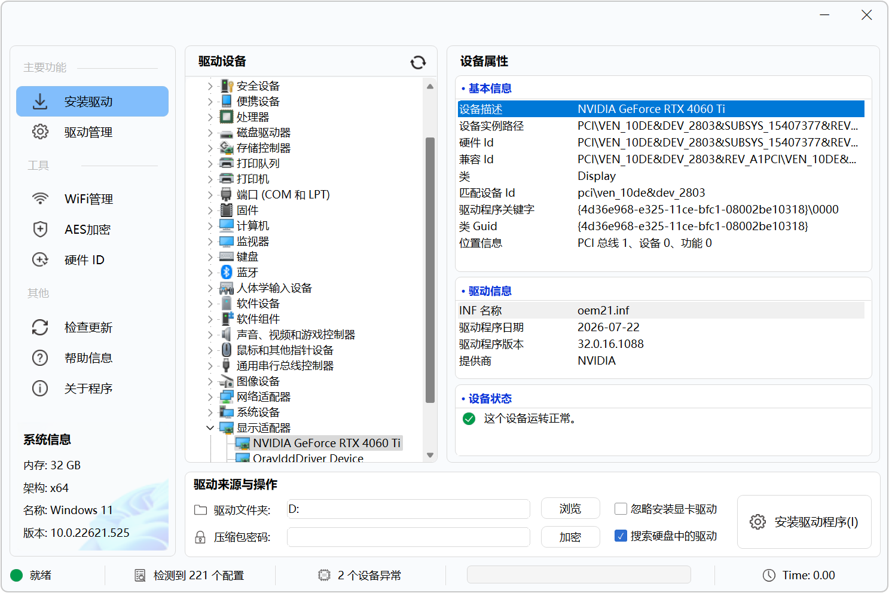Click the lock icon beside 压缩包密码
Viewport: 889px width, 593px height.
point(201,537)
